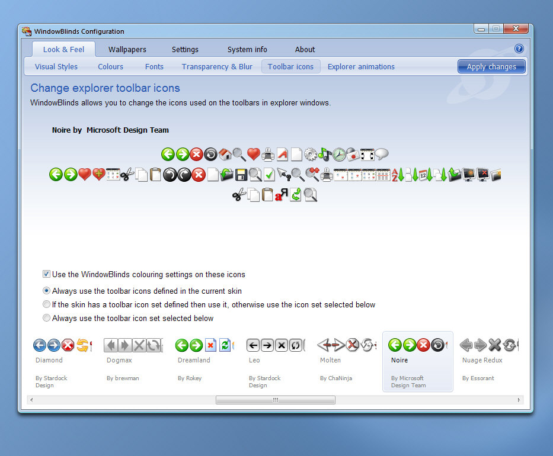Open the System info tab
Screen dimensions: 553x456
click(x=247, y=49)
